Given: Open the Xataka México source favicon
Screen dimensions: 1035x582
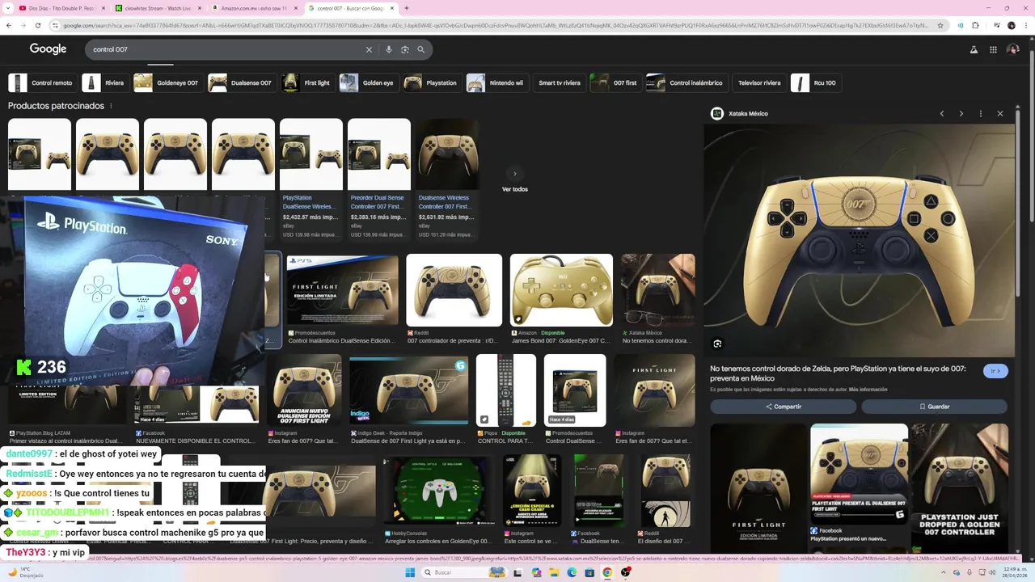Looking at the screenshot, I should click(x=717, y=113).
